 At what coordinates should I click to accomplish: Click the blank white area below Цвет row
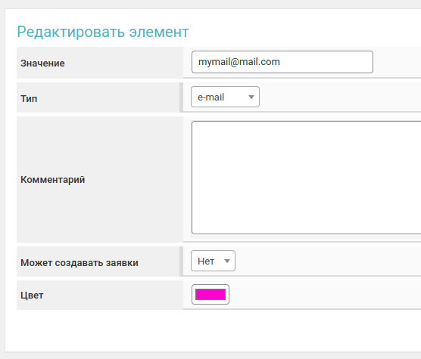click(213, 330)
